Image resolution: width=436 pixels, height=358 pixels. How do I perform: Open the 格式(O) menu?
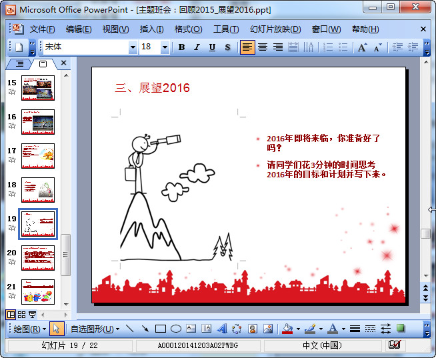188,29
